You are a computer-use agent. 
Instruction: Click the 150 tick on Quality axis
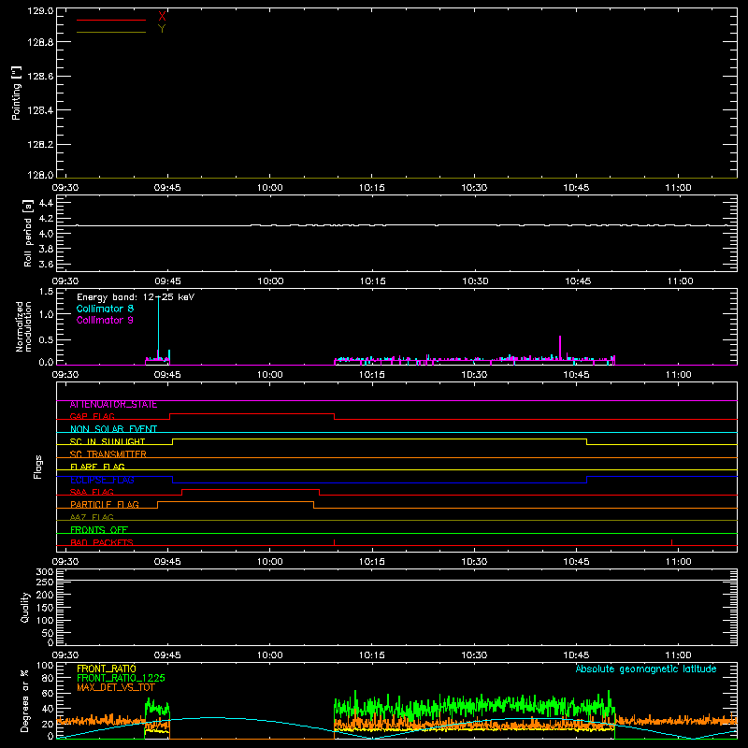45,608
